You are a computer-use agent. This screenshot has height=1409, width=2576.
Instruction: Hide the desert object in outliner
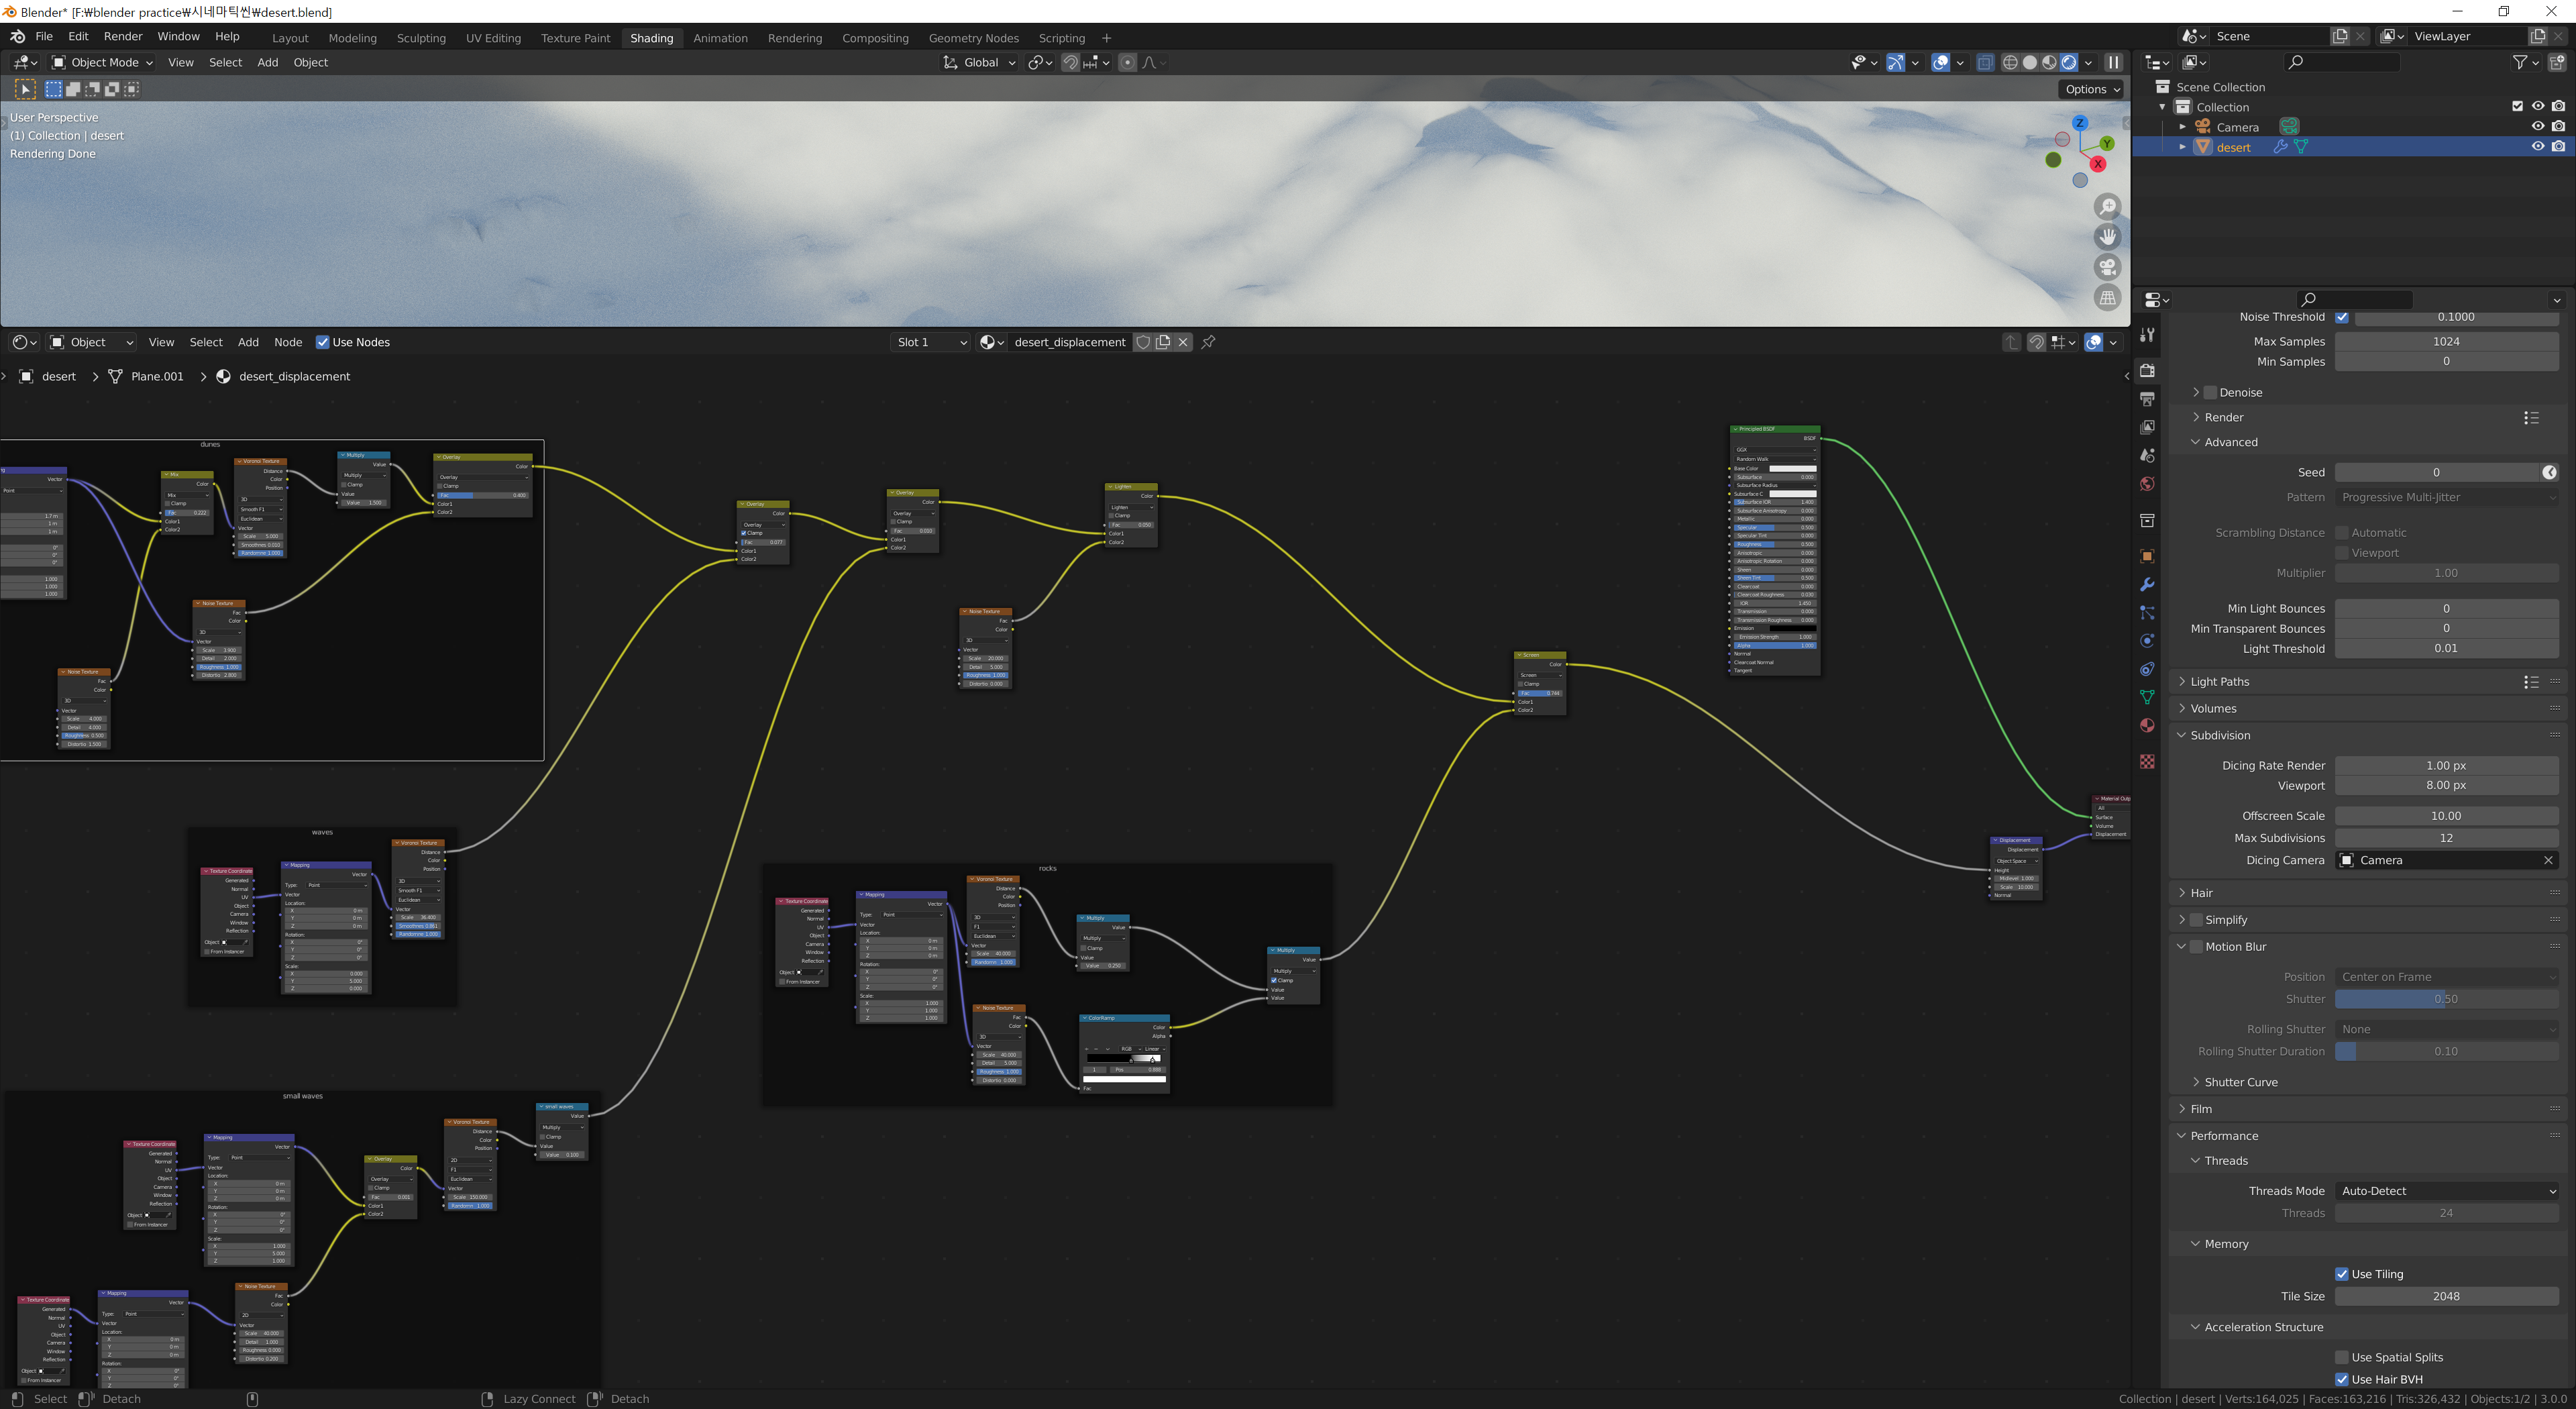click(x=2537, y=147)
